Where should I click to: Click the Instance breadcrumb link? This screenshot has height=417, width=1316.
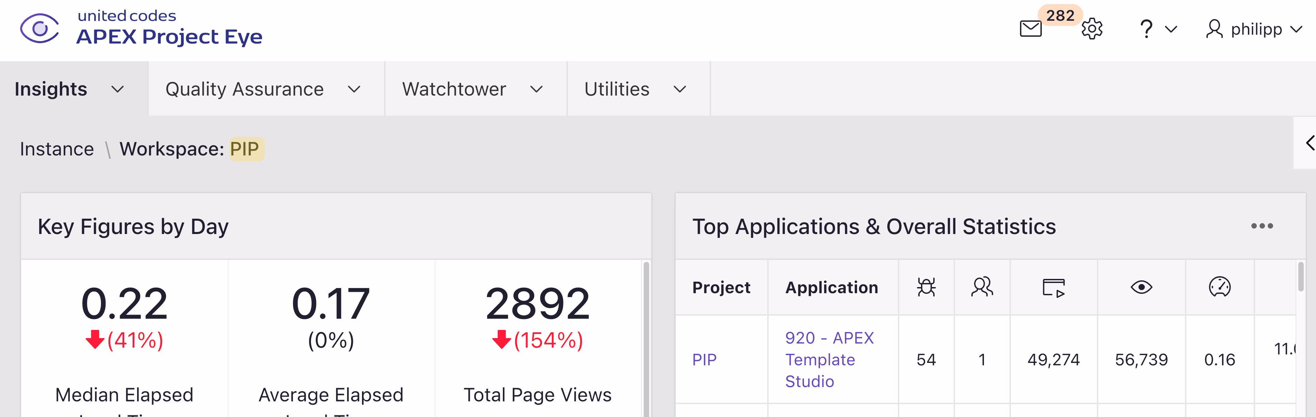pos(57,149)
